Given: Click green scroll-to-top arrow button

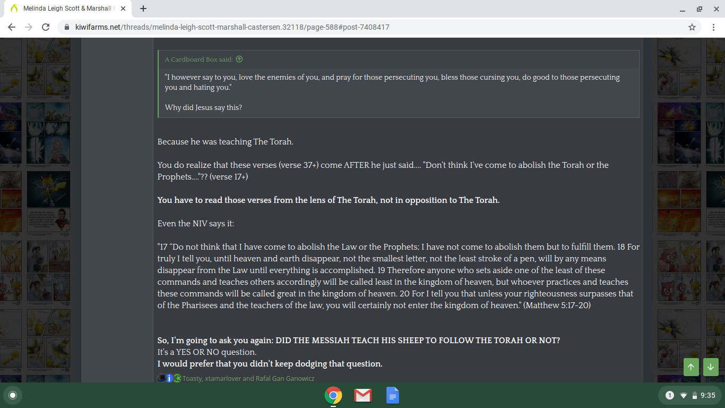Looking at the screenshot, I should pos(691,367).
